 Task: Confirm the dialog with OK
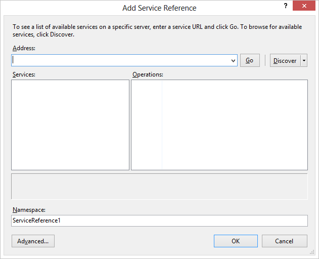(x=236, y=241)
